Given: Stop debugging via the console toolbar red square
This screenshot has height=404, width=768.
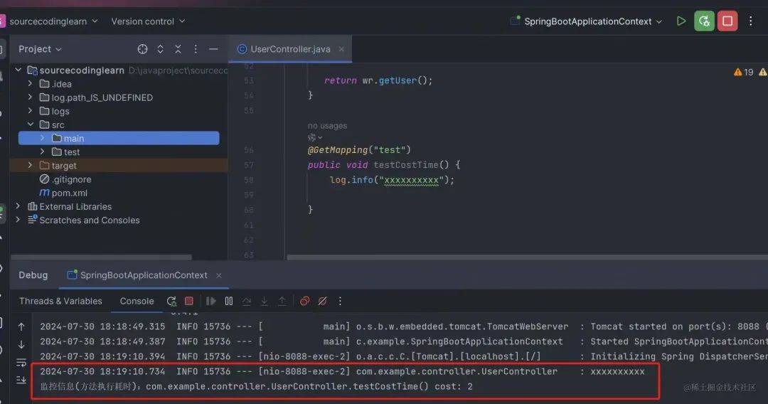Looking at the screenshot, I should [189, 301].
